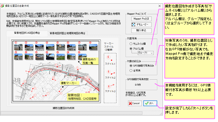The width and height of the screenshot is (218, 122).
Task: Close the 撮影位置図の自動作成 dialog
Action: [160, 6]
